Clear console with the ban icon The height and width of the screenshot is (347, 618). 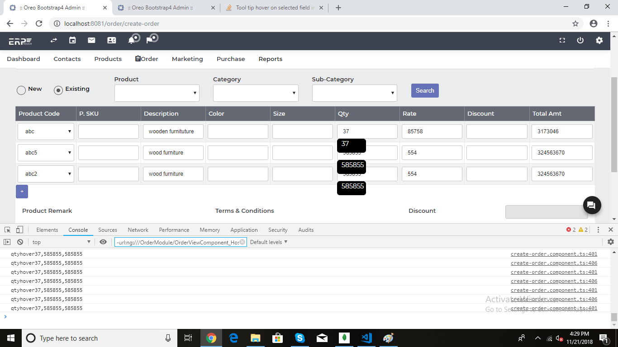click(20, 242)
